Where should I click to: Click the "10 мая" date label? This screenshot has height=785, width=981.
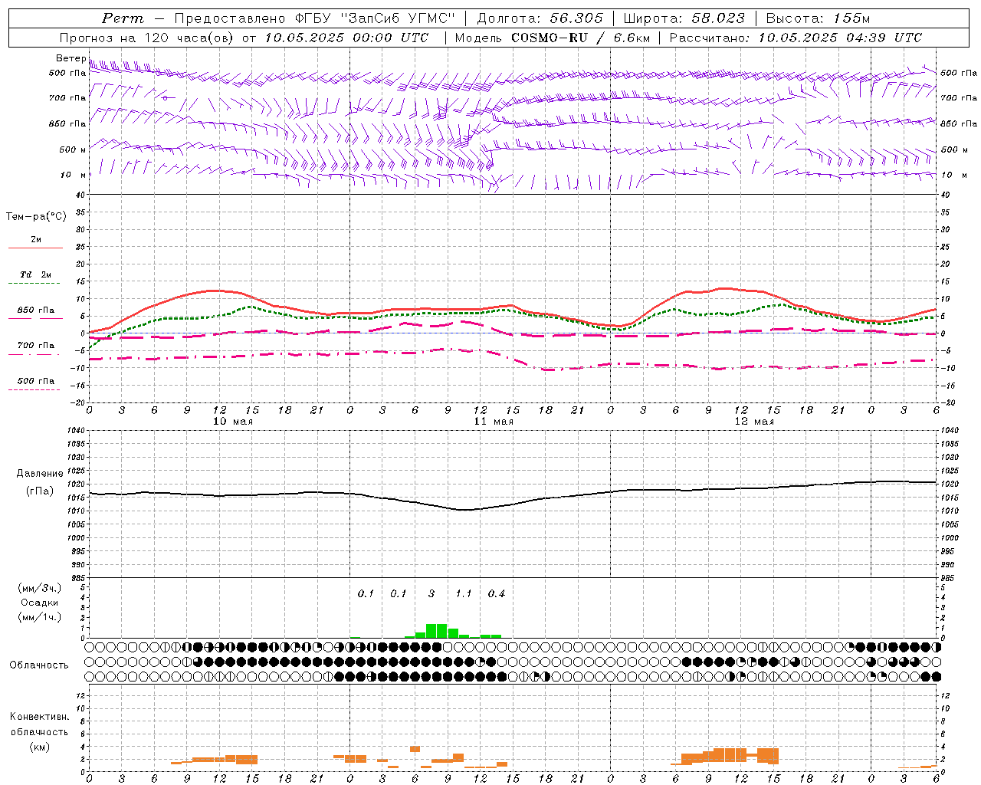coord(233,422)
